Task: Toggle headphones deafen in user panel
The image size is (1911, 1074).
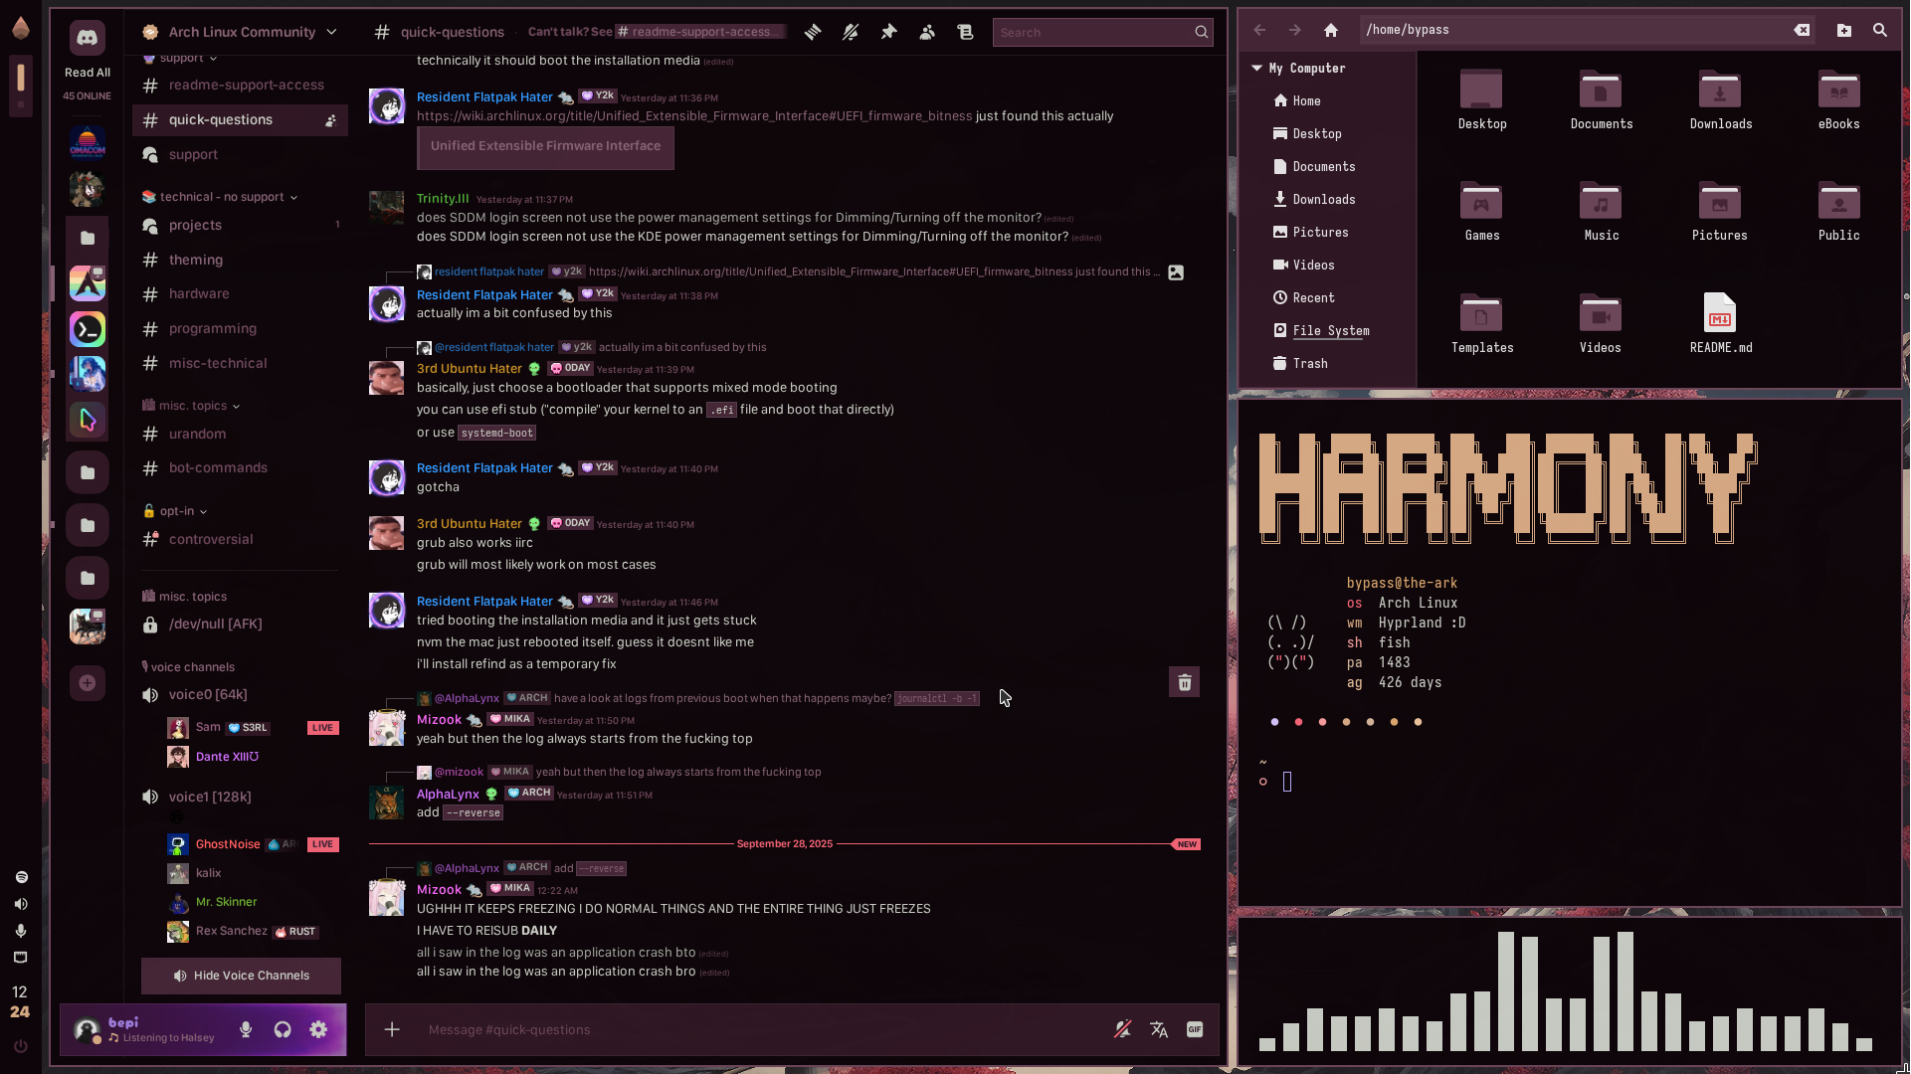Action: tap(283, 1029)
